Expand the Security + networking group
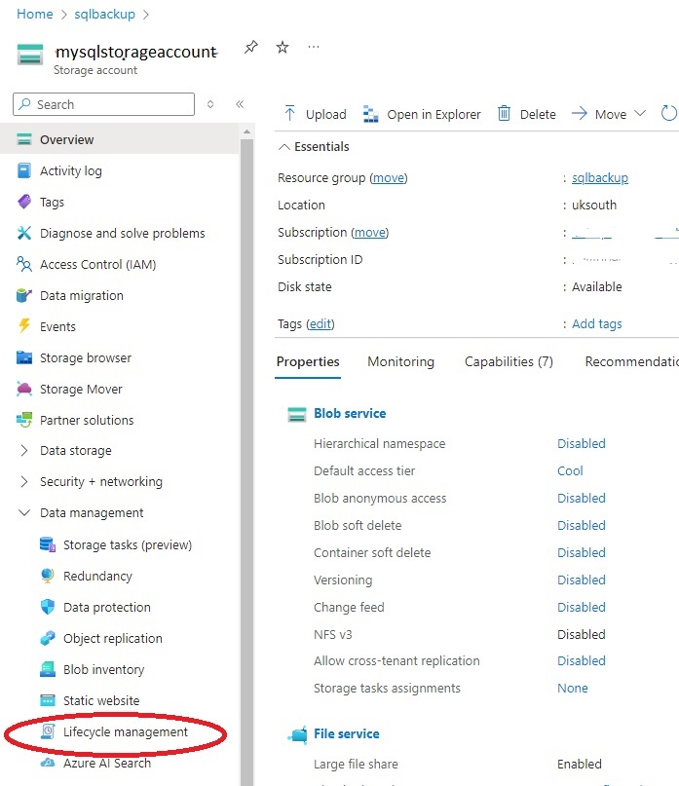The height and width of the screenshot is (786, 679). pos(24,481)
